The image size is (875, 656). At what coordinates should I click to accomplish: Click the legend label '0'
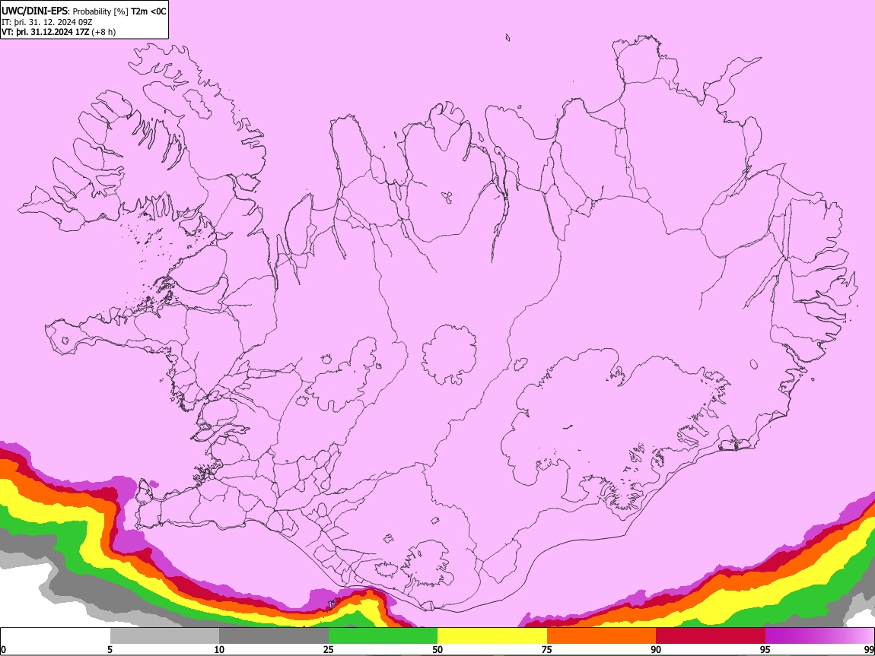click(4, 649)
